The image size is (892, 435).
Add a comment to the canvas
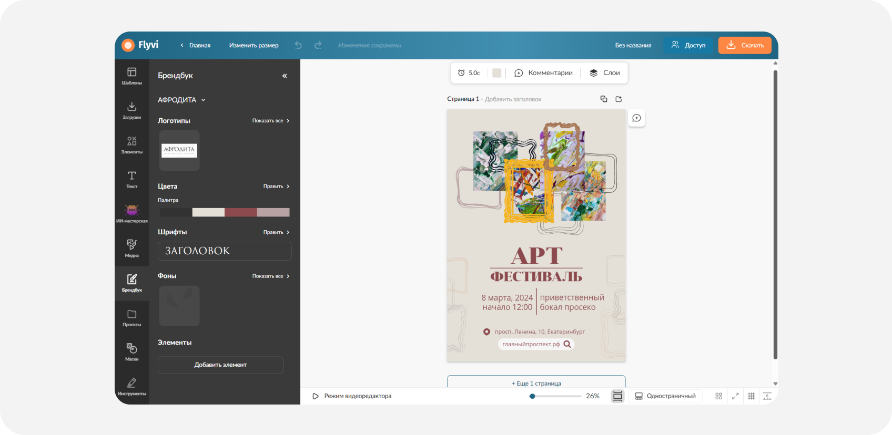coord(636,118)
